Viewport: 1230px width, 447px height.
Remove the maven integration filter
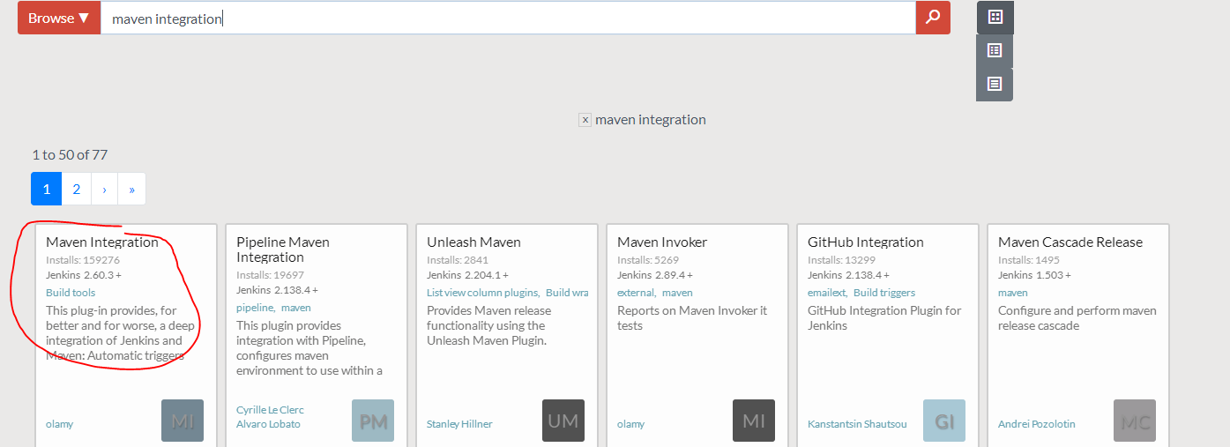coord(585,120)
